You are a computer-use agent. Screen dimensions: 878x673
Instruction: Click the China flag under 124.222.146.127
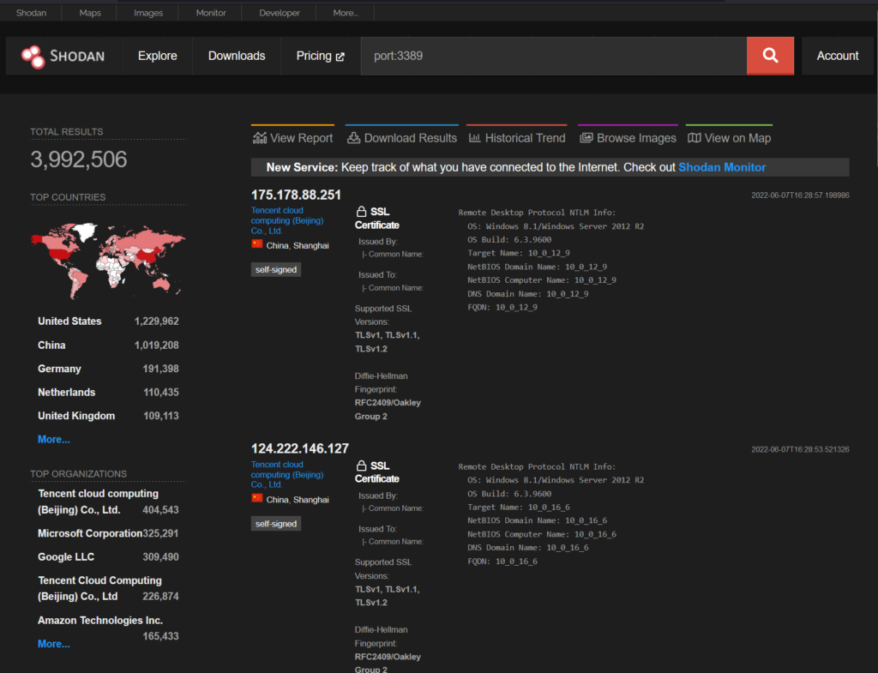[257, 498]
